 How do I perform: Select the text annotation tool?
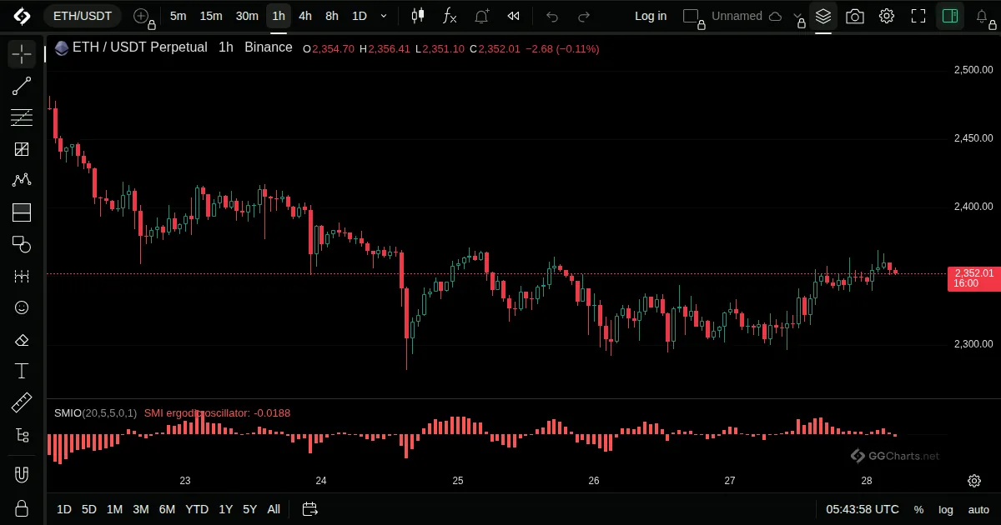(x=22, y=371)
